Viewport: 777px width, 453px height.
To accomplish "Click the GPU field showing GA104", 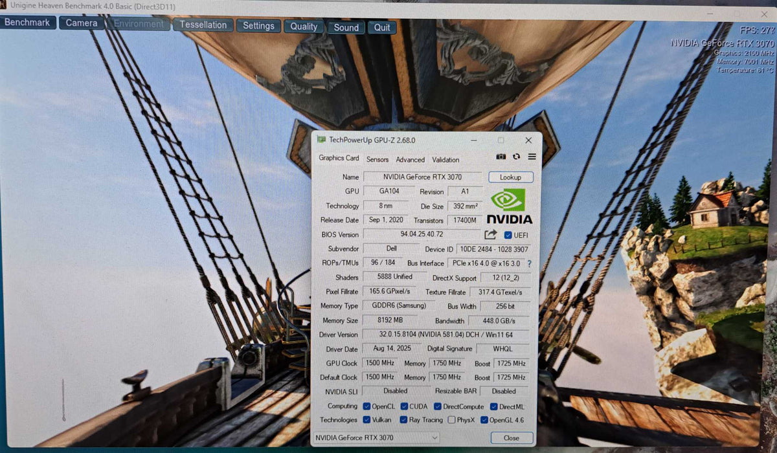I will coord(388,191).
